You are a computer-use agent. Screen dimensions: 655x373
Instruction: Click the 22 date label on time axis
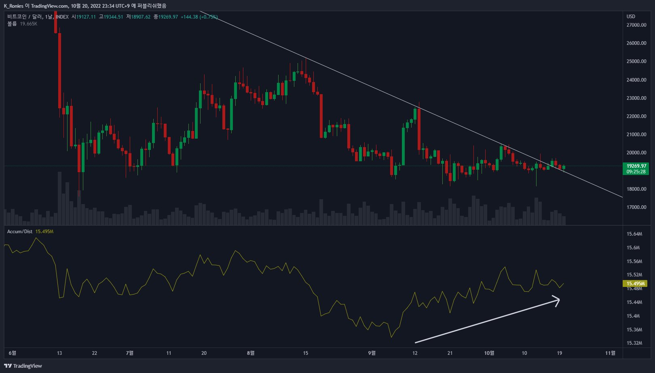coord(95,353)
